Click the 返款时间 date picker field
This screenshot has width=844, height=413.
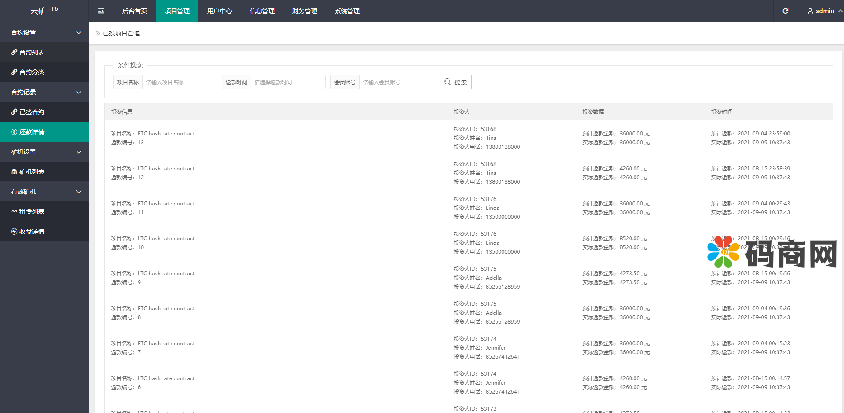pos(288,82)
